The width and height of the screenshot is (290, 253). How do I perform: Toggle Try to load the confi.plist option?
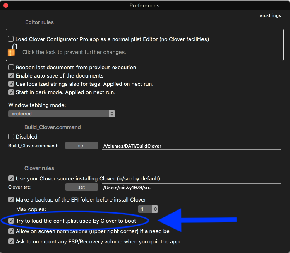coord(11,221)
